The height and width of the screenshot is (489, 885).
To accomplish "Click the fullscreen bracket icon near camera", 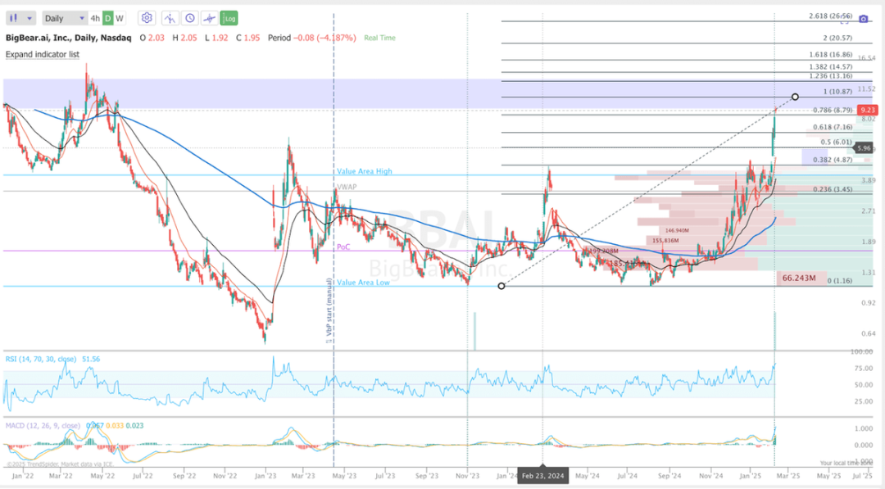I will click(844, 20).
